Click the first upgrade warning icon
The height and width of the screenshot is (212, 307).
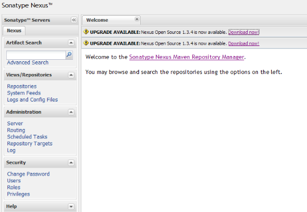[86, 32]
